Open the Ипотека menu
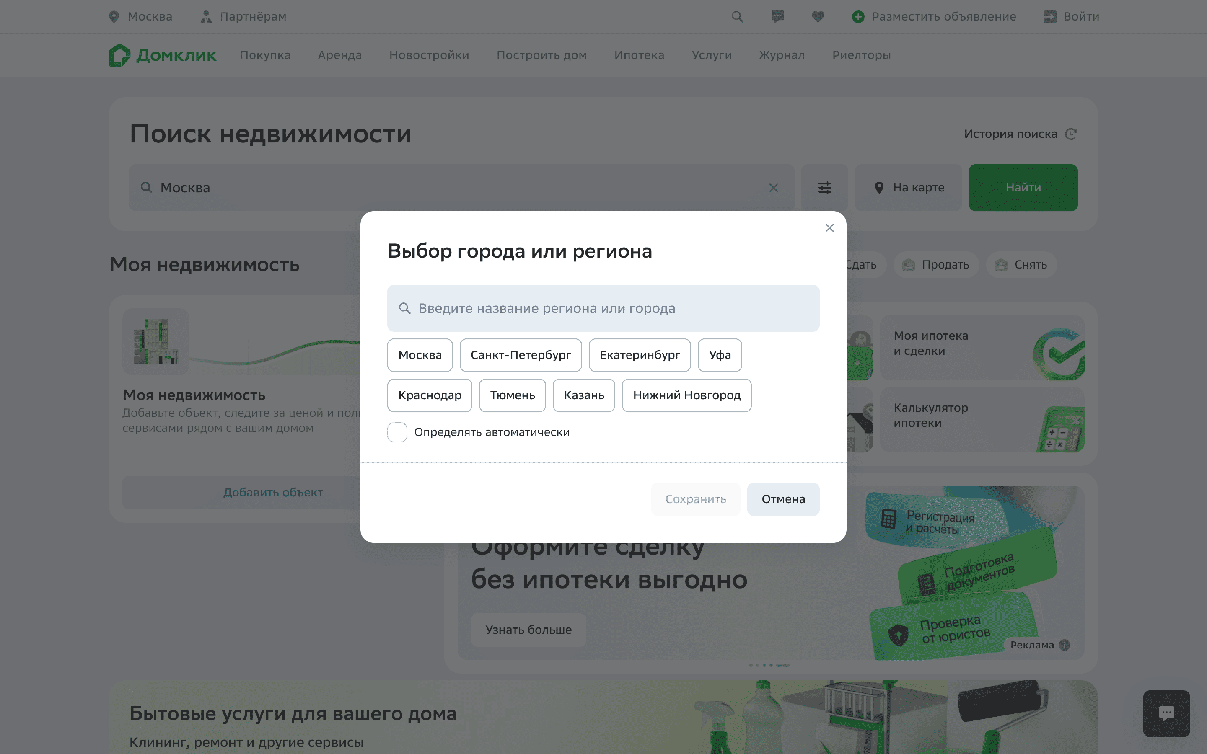The width and height of the screenshot is (1207, 754). (x=639, y=55)
